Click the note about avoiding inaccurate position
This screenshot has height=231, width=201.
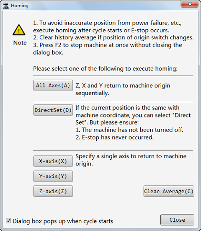coord(107,26)
